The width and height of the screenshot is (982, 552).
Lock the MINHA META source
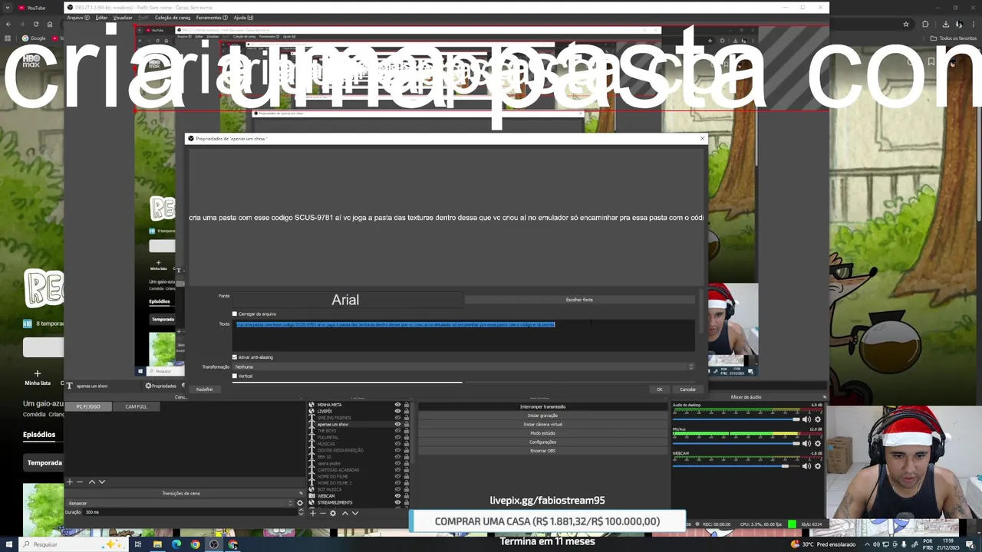(407, 405)
